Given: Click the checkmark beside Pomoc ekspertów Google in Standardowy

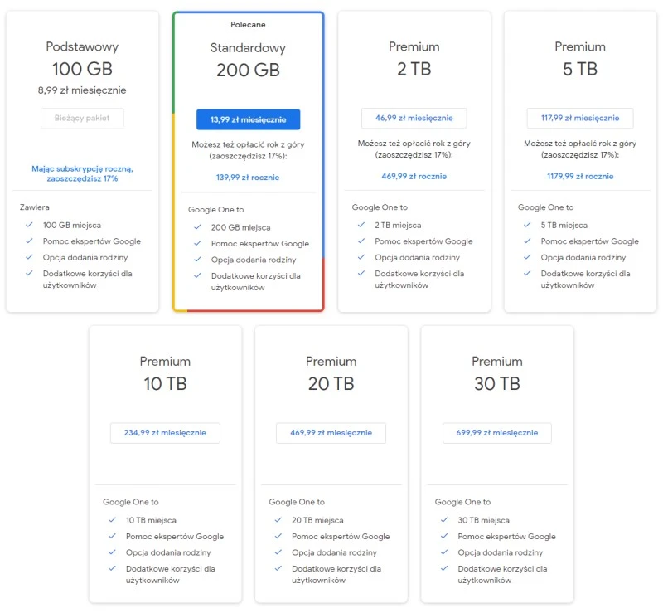Looking at the screenshot, I should 198,244.
